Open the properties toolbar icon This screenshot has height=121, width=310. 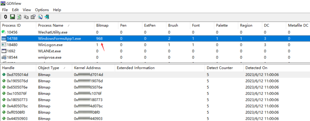click(33, 17)
